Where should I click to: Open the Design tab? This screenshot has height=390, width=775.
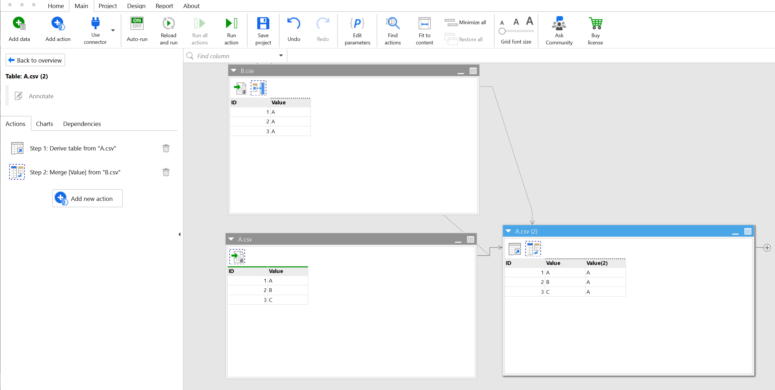136,6
